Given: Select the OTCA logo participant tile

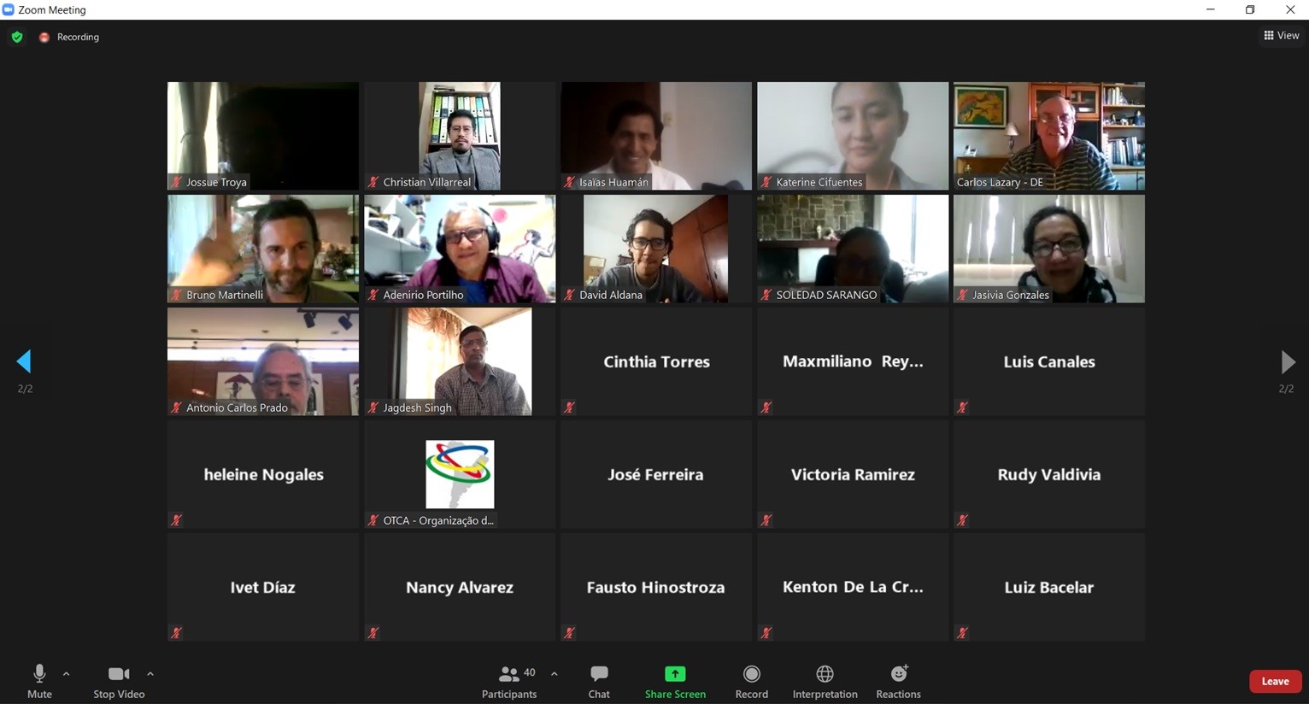Looking at the screenshot, I should (460, 474).
